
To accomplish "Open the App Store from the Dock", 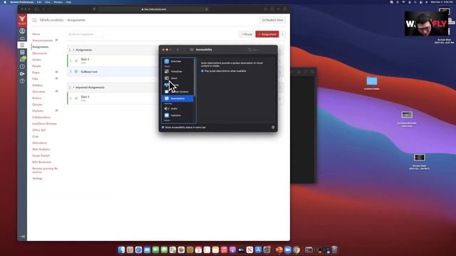I will (258, 250).
